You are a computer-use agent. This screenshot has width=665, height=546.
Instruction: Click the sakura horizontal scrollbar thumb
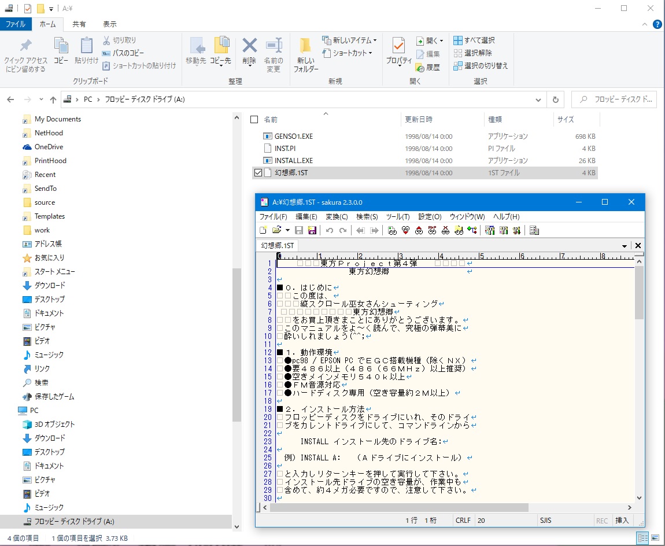pyautogui.click(x=399, y=507)
